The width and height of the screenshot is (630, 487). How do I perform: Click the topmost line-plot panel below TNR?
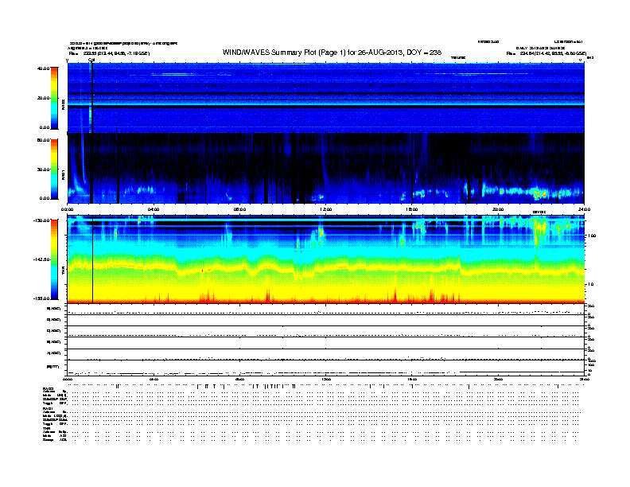click(x=326, y=310)
